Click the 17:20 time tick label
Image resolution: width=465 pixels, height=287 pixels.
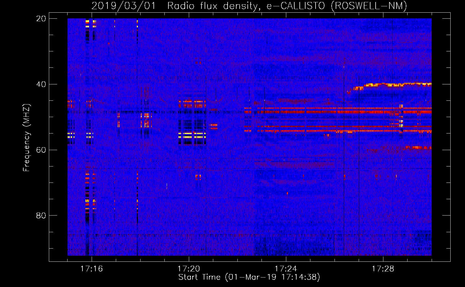click(189, 269)
